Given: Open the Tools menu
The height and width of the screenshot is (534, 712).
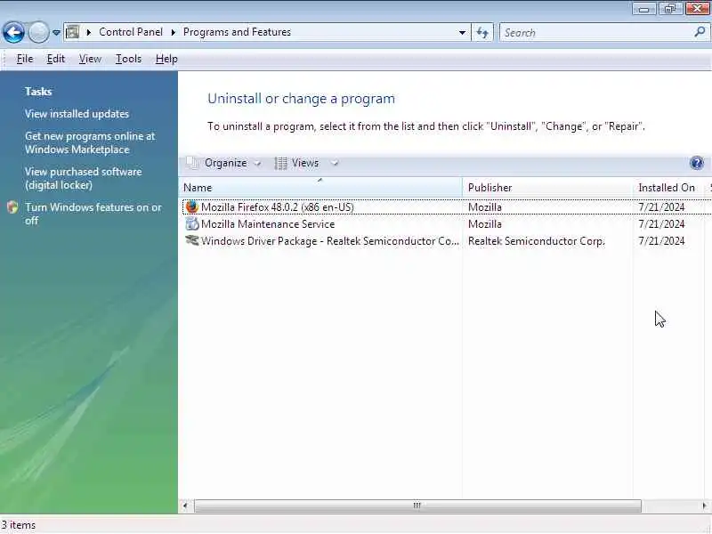Looking at the screenshot, I should click(128, 59).
